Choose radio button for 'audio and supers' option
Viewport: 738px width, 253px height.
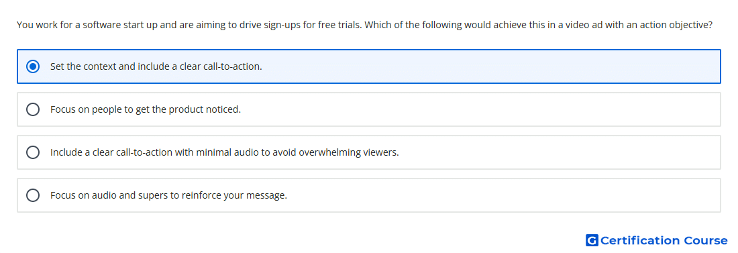(33, 195)
